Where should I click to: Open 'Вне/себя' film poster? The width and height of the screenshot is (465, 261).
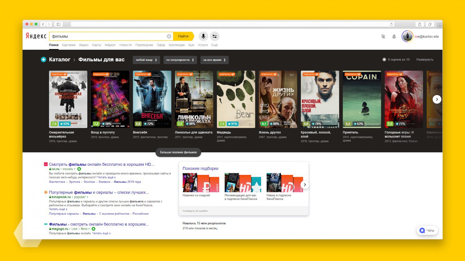(152, 99)
